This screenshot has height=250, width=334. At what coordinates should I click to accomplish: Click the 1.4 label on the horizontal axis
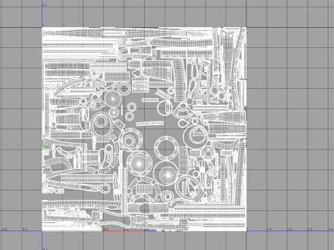click(x=331, y=229)
